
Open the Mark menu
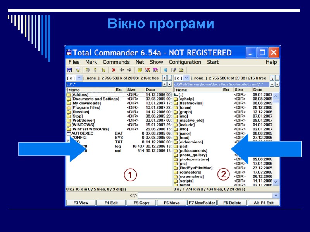tap(91, 62)
